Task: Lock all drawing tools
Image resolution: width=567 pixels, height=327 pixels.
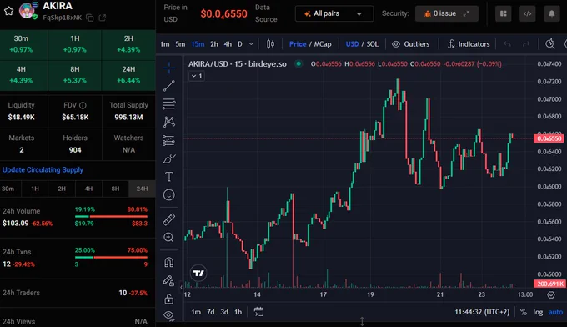Action: click(169, 299)
